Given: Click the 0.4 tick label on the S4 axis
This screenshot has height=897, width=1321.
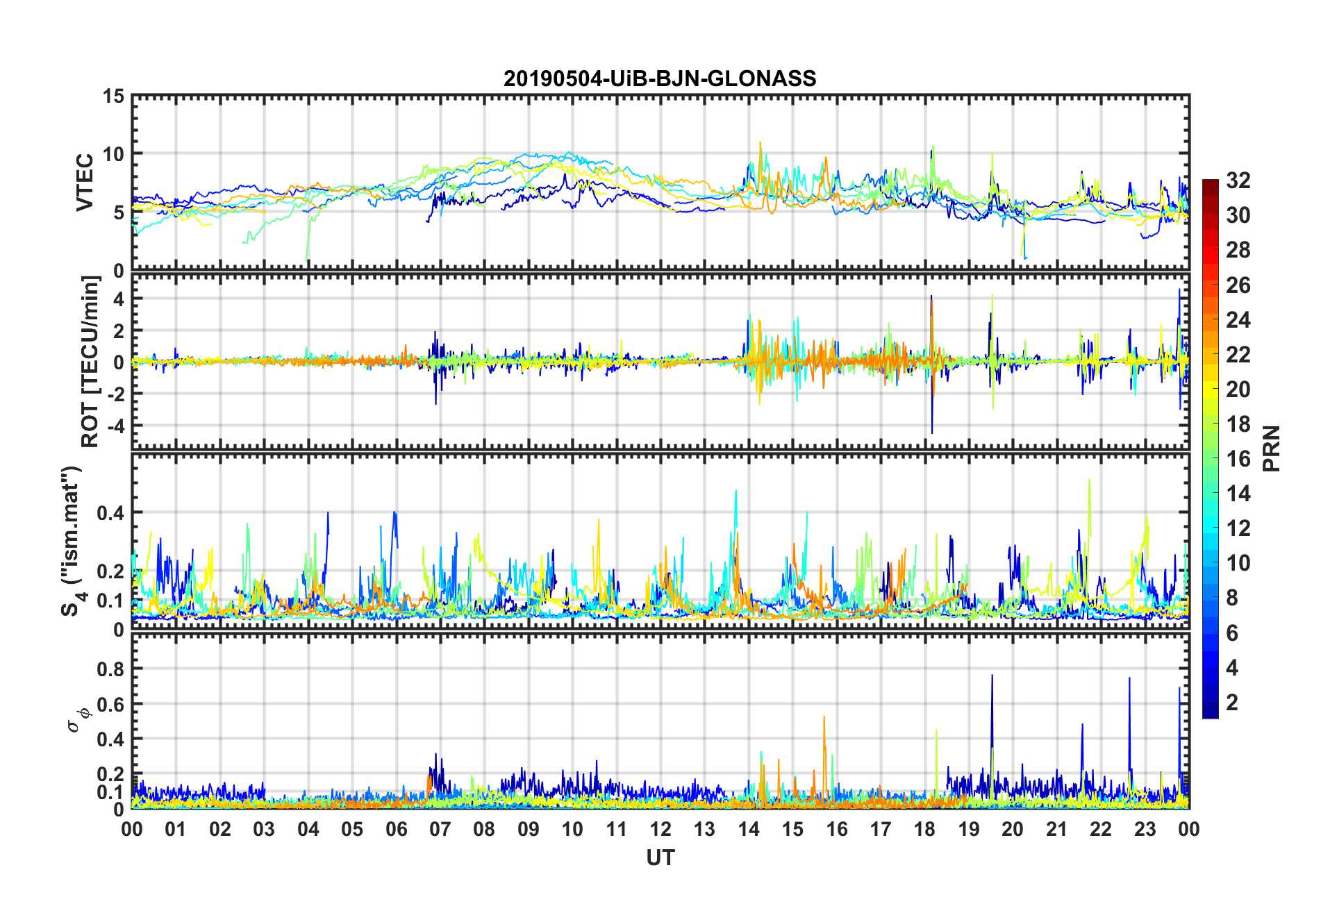Looking at the screenshot, I should pos(110,513).
